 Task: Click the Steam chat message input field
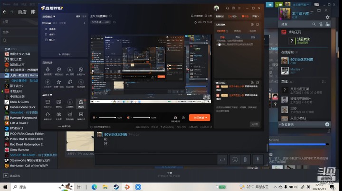[156, 160]
